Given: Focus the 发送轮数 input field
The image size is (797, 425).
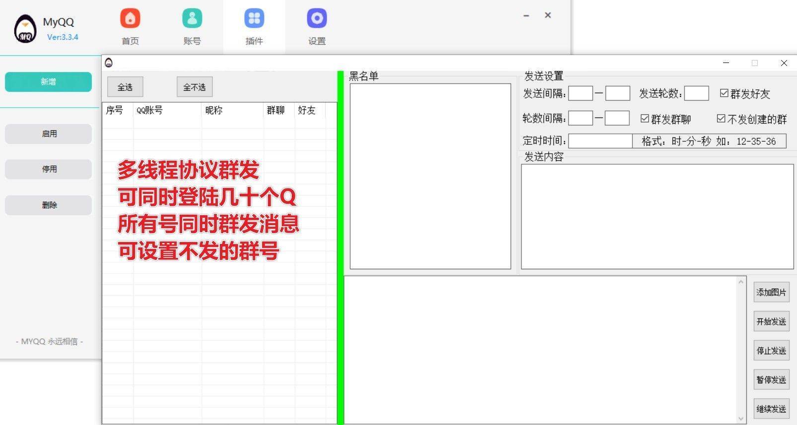Looking at the screenshot, I should point(696,93).
